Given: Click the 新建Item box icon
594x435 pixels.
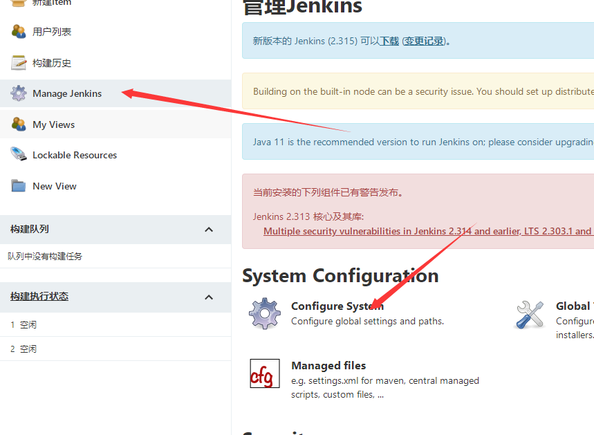Looking at the screenshot, I should (x=18, y=3).
